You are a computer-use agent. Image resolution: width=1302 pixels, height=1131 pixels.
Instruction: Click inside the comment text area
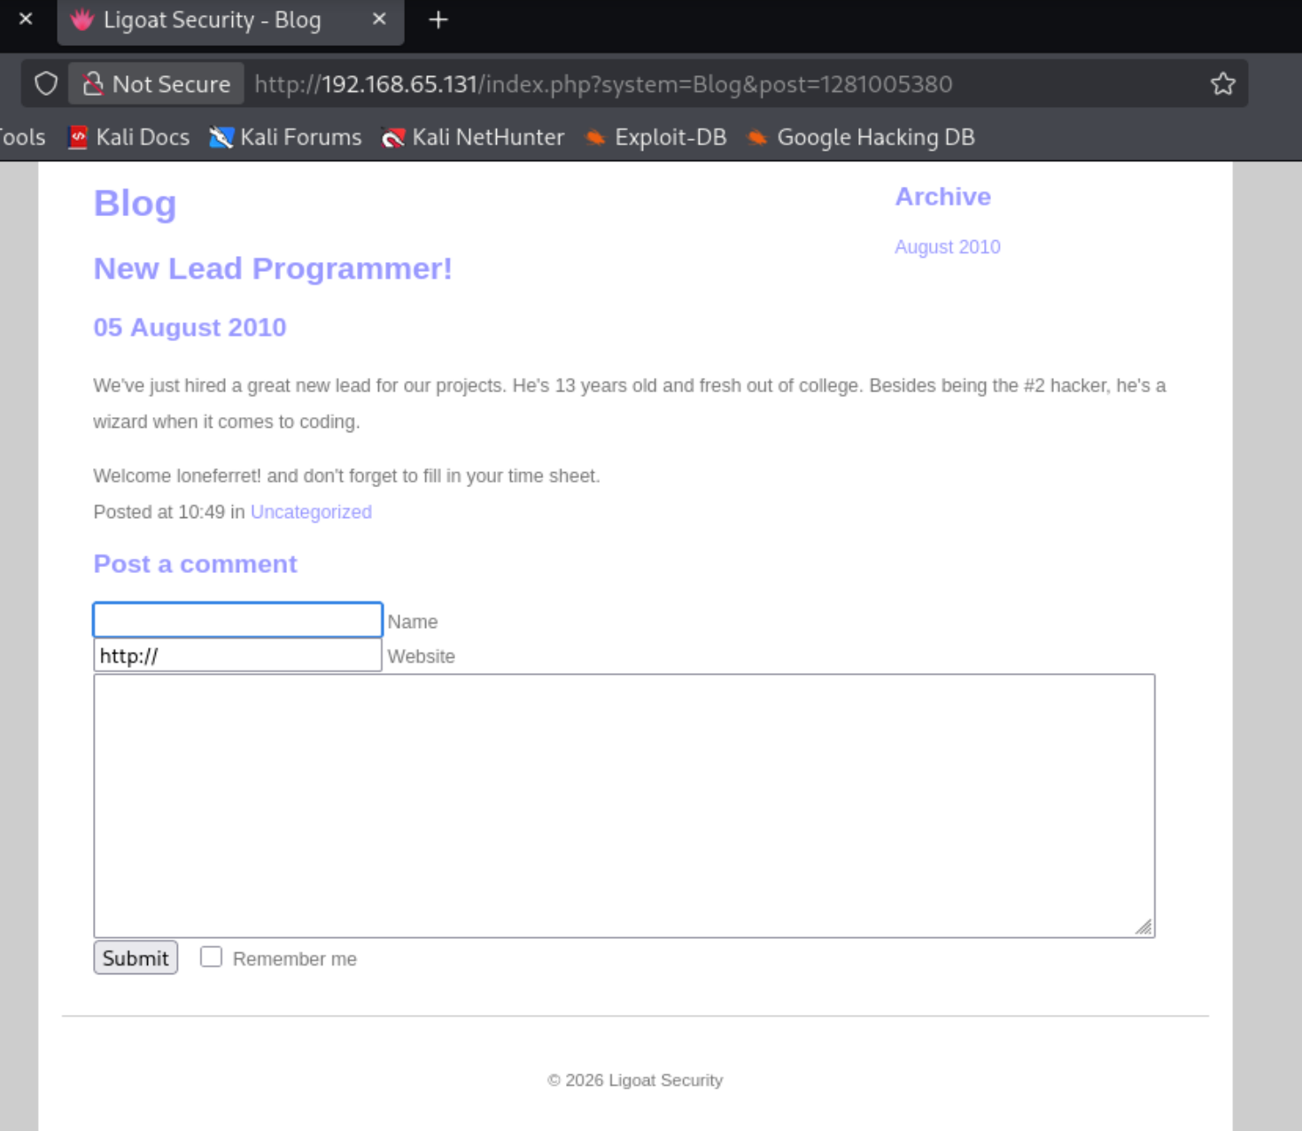click(x=624, y=806)
